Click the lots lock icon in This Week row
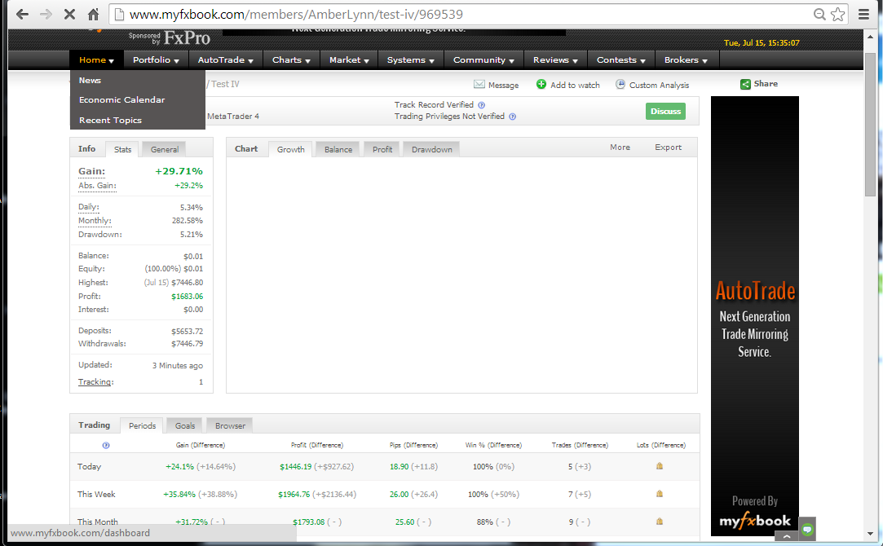The width and height of the screenshot is (883, 546). (660, 494)
